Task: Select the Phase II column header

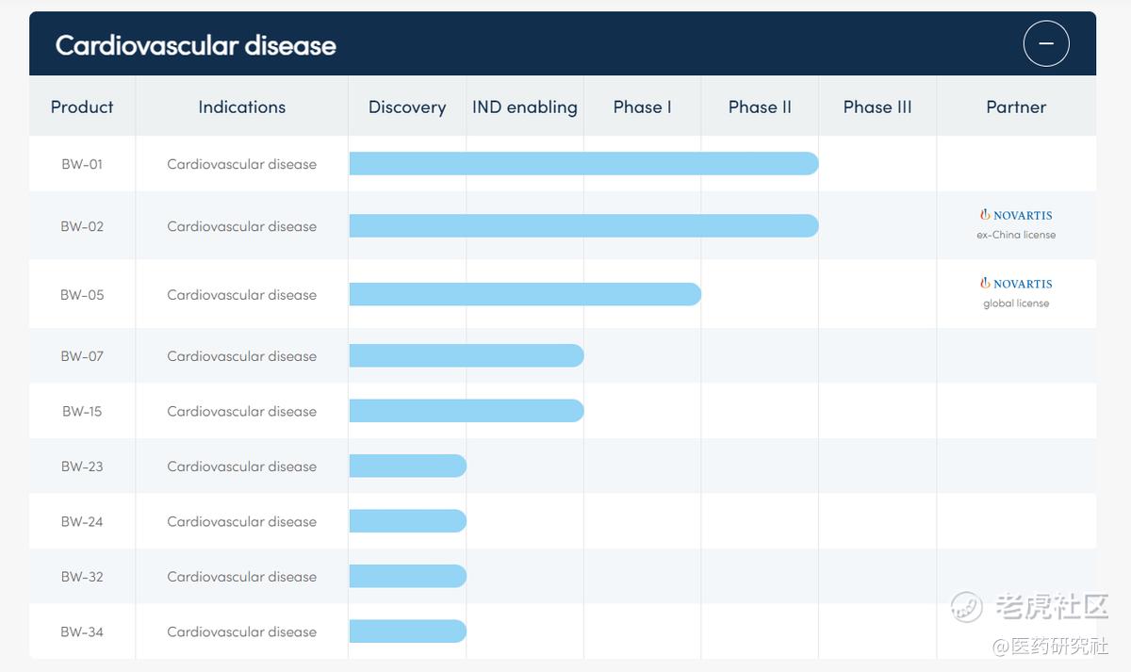Action: tap(760, 107)
